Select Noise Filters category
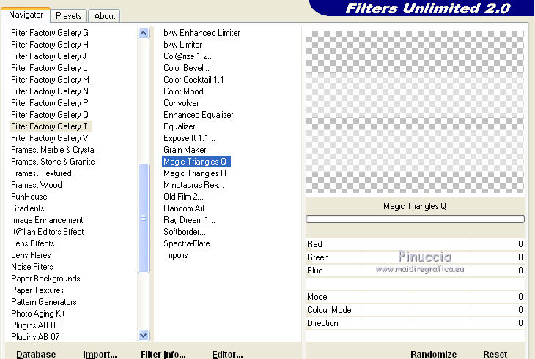The image size is (535, 359). (32, 267)
